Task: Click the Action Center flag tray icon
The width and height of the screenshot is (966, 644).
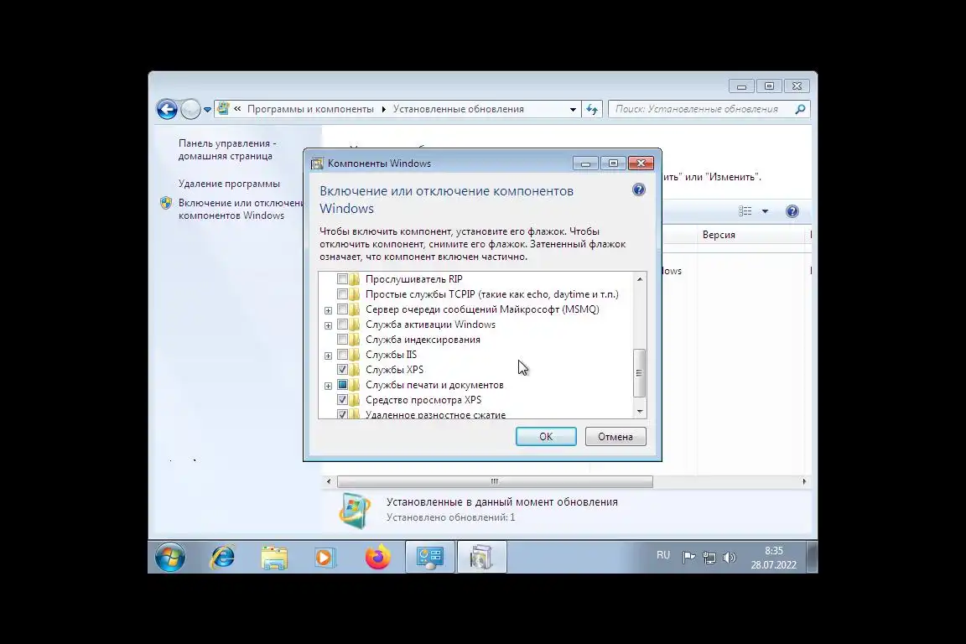Action: [688, 558]
